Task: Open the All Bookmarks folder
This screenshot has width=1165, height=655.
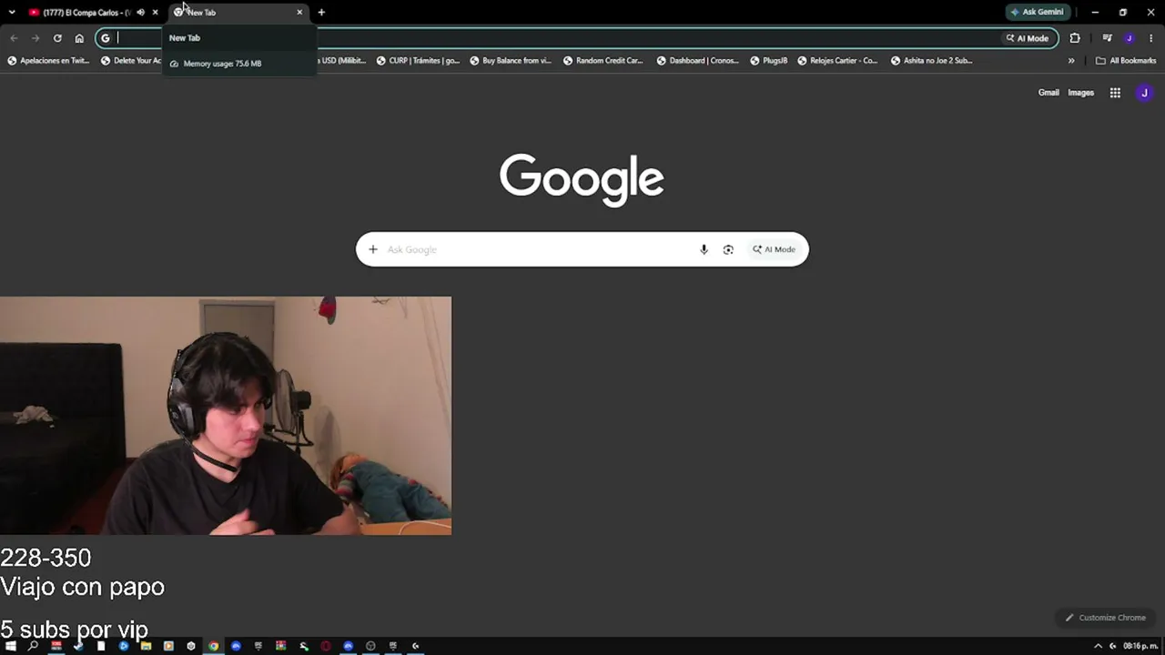Action: click(1126, 61)
